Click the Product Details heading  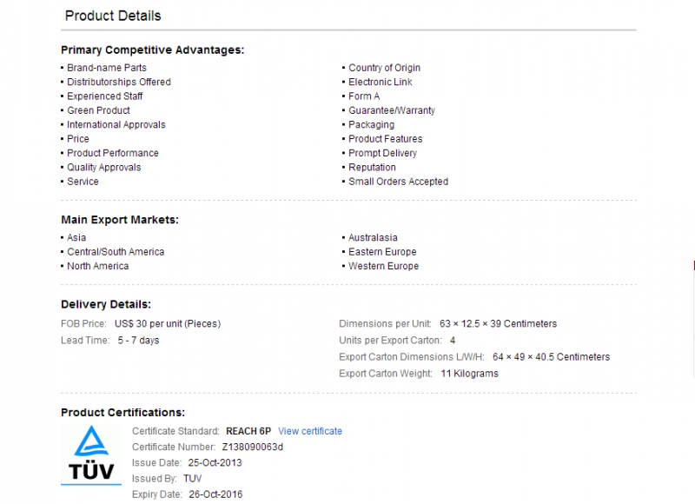coord(113,16)
